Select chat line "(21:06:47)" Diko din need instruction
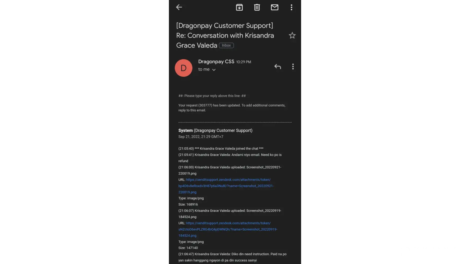The image size is (470, 264). 232,257
